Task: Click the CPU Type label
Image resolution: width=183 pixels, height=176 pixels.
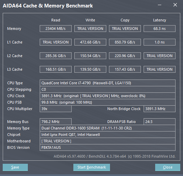Action: [x=15, y=83]
